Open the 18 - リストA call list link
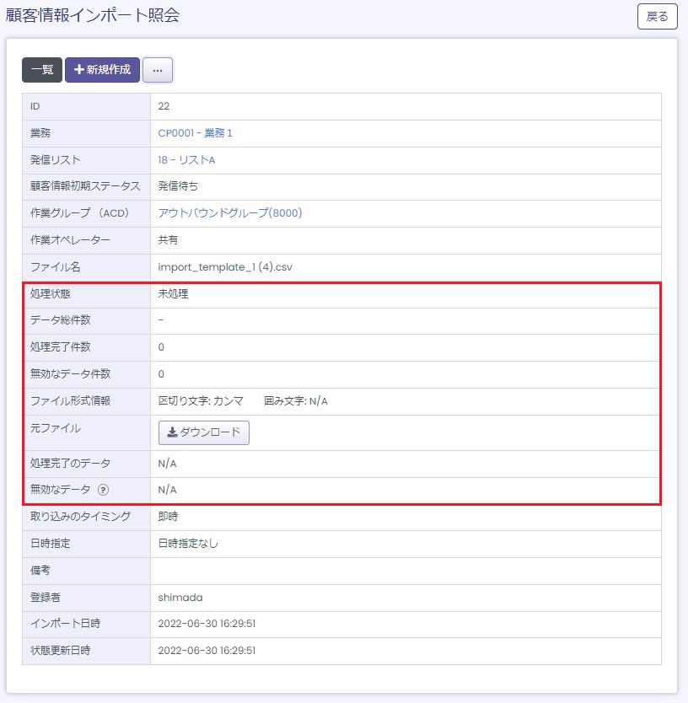The image size is (688, 703). [186, 160]
